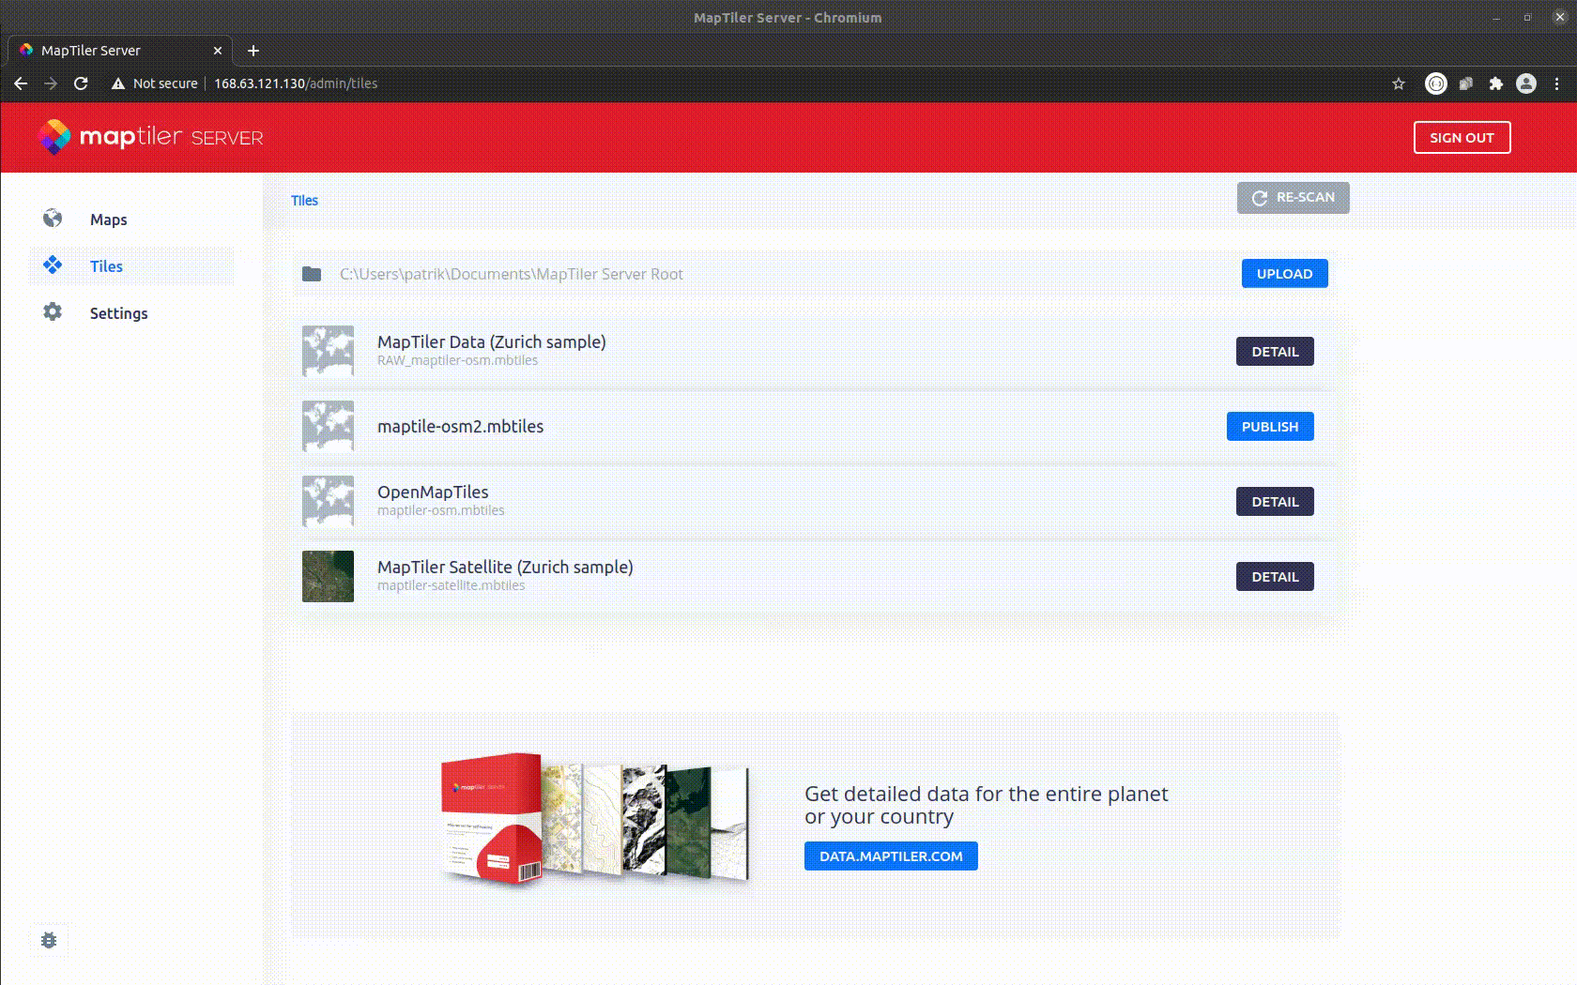The width and height of the screenshot is (1577, 985).
Task: Go to Tiles in the sidebar
Action: click(106, 266)
